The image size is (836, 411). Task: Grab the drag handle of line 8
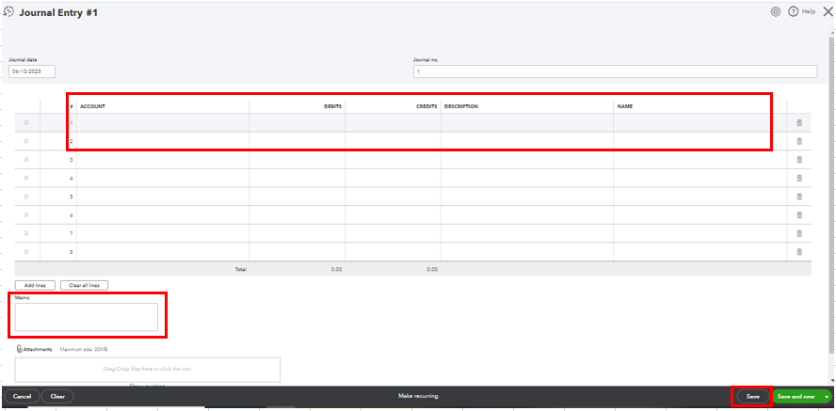tap(26, 251)
